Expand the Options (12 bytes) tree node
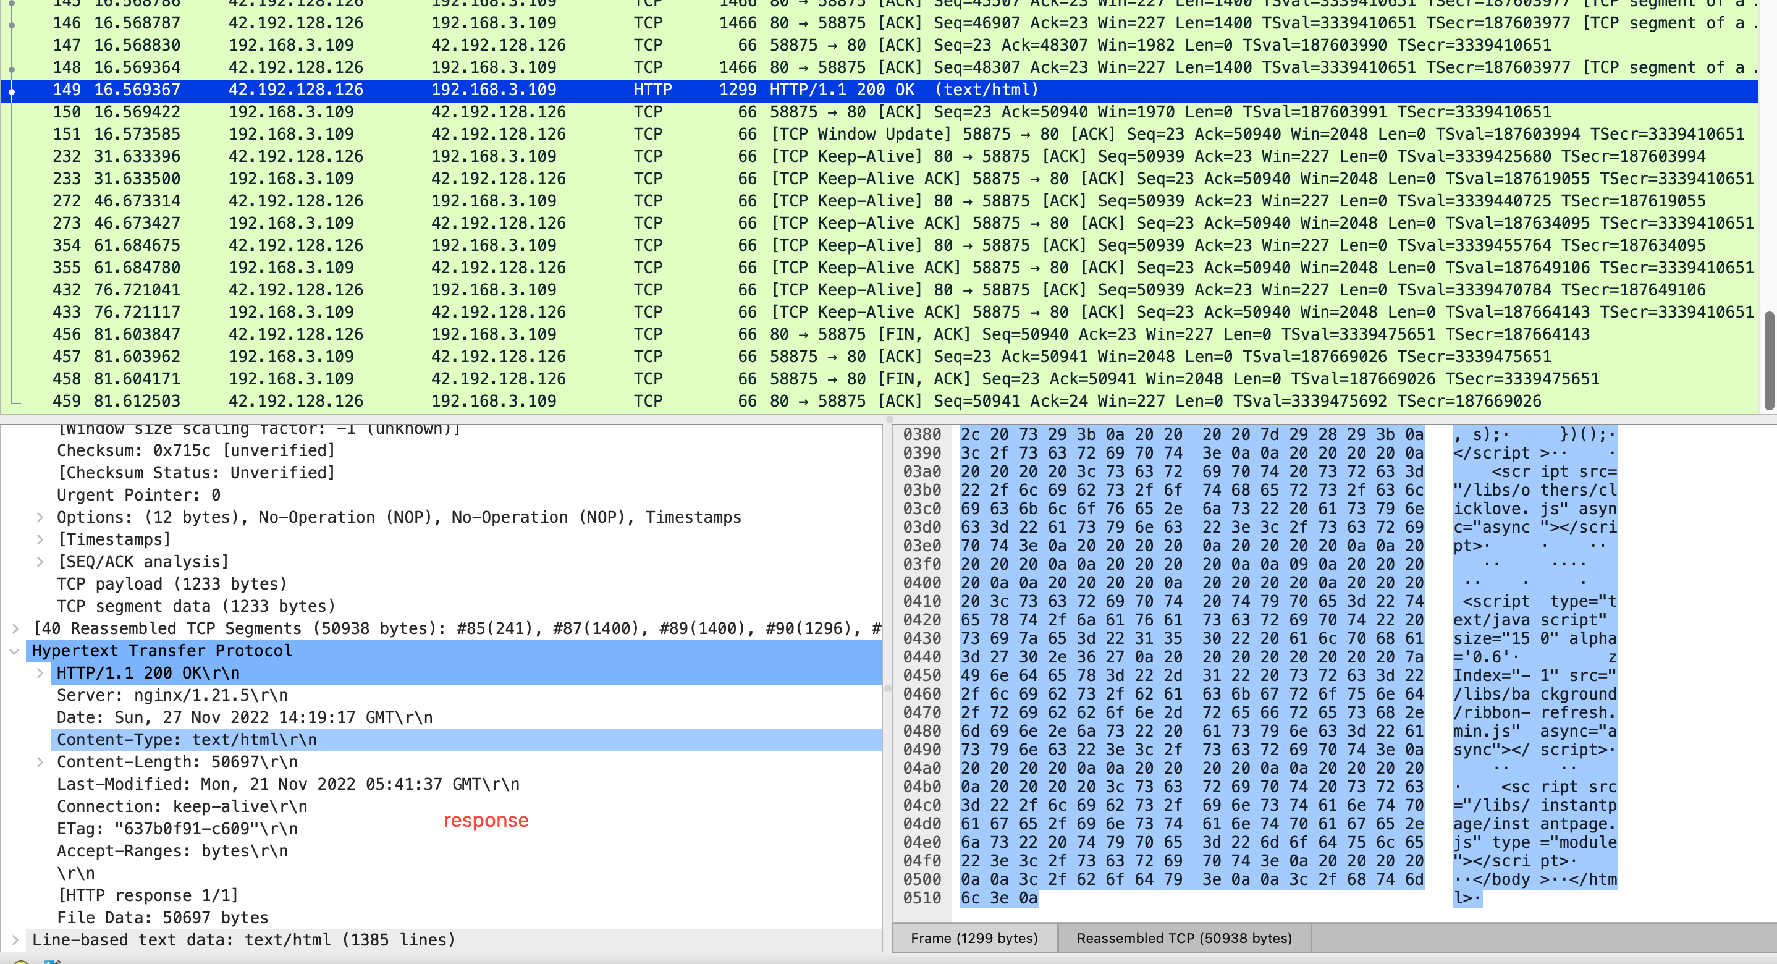 pyautogui.click(x=40, y=518)
